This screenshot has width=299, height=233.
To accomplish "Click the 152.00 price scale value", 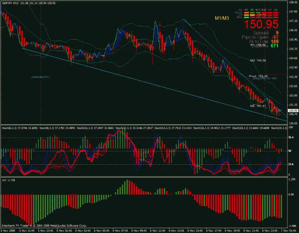I will (293, 95).
